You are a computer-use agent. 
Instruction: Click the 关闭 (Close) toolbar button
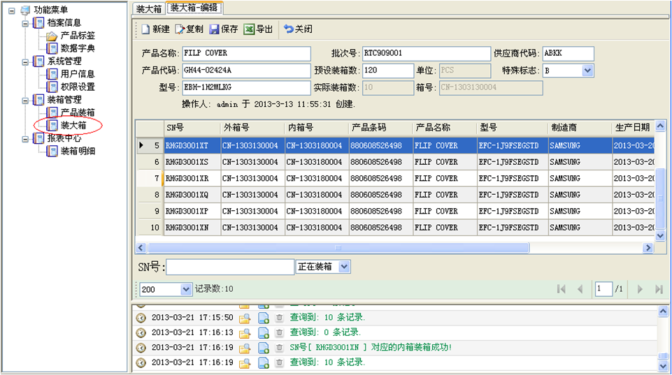point(298,29)
